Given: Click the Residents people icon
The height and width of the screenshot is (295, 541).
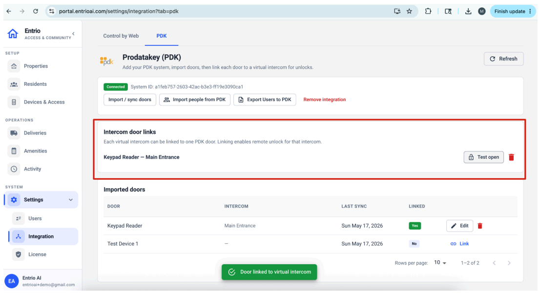Looking at the screenshot, I should tap(14, 84).
